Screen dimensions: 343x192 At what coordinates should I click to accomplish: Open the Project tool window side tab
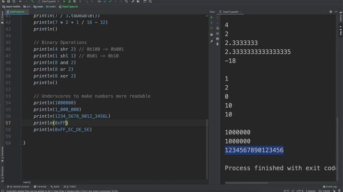click(x=2, y=18)
